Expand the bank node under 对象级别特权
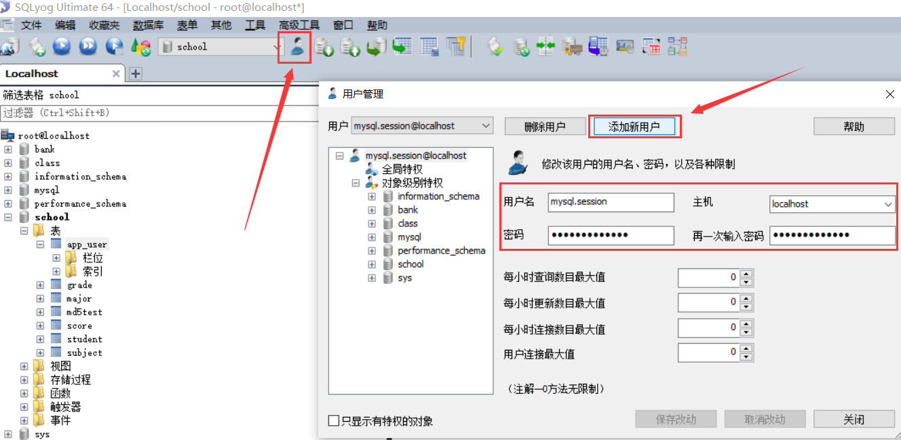Viewport: 901px width, 440px height. tap(372, 210)
